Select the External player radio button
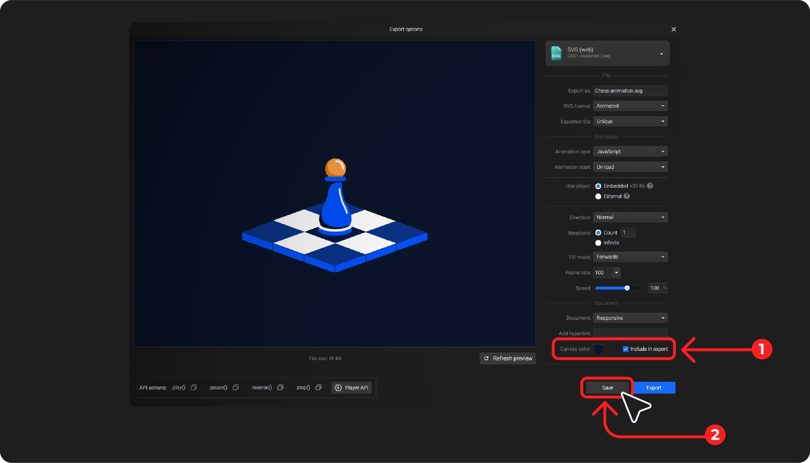Screen dimensions: 810x463 coord(598,197)
